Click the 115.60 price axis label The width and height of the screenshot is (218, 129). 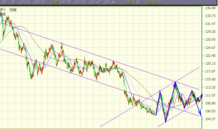[x=210, y=79]
